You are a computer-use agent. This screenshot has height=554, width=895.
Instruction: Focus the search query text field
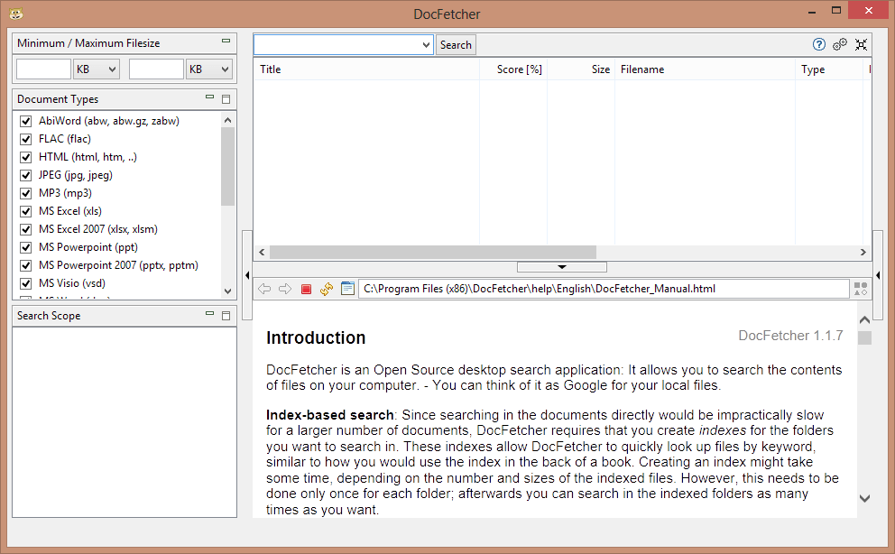pos(337,44)
